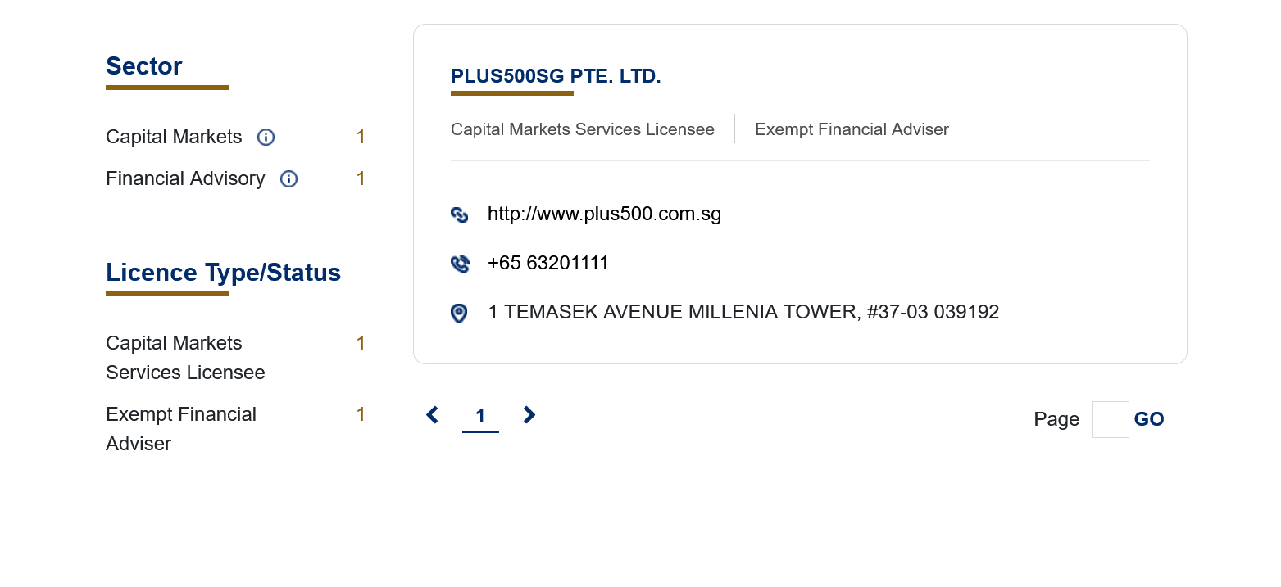
Task: Click the +65 63201111 phone number
Action: click(547, 264)
